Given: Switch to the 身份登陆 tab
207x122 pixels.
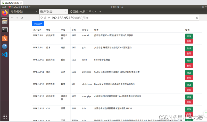Looking at the screenshot, I should point(24,12).
